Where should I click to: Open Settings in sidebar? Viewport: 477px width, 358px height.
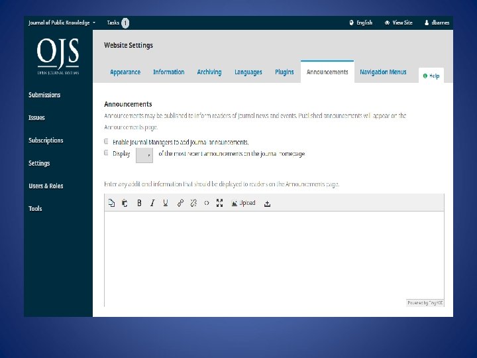pyautogui.click(x=39, y=163)
